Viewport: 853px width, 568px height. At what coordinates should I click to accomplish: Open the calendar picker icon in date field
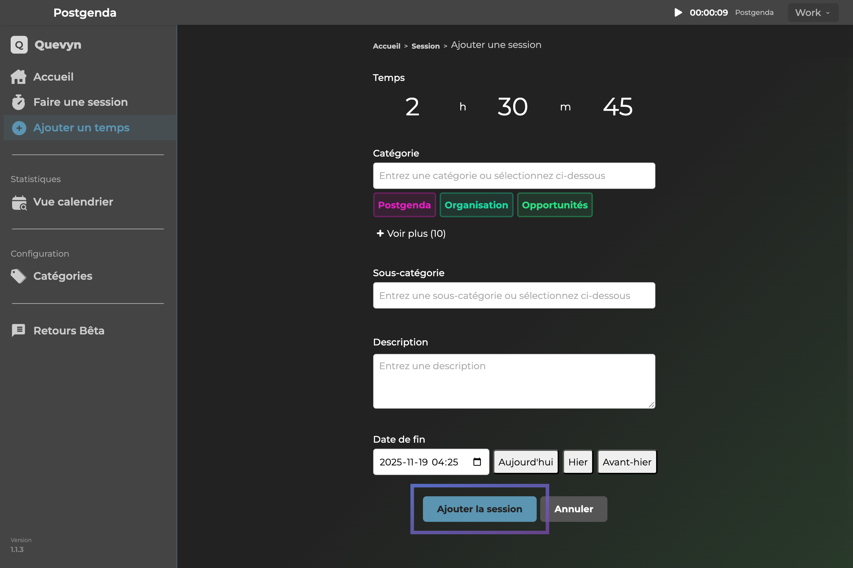[x=477, y=462]
